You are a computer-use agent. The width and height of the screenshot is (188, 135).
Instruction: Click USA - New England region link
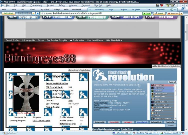tap(41, 120)
